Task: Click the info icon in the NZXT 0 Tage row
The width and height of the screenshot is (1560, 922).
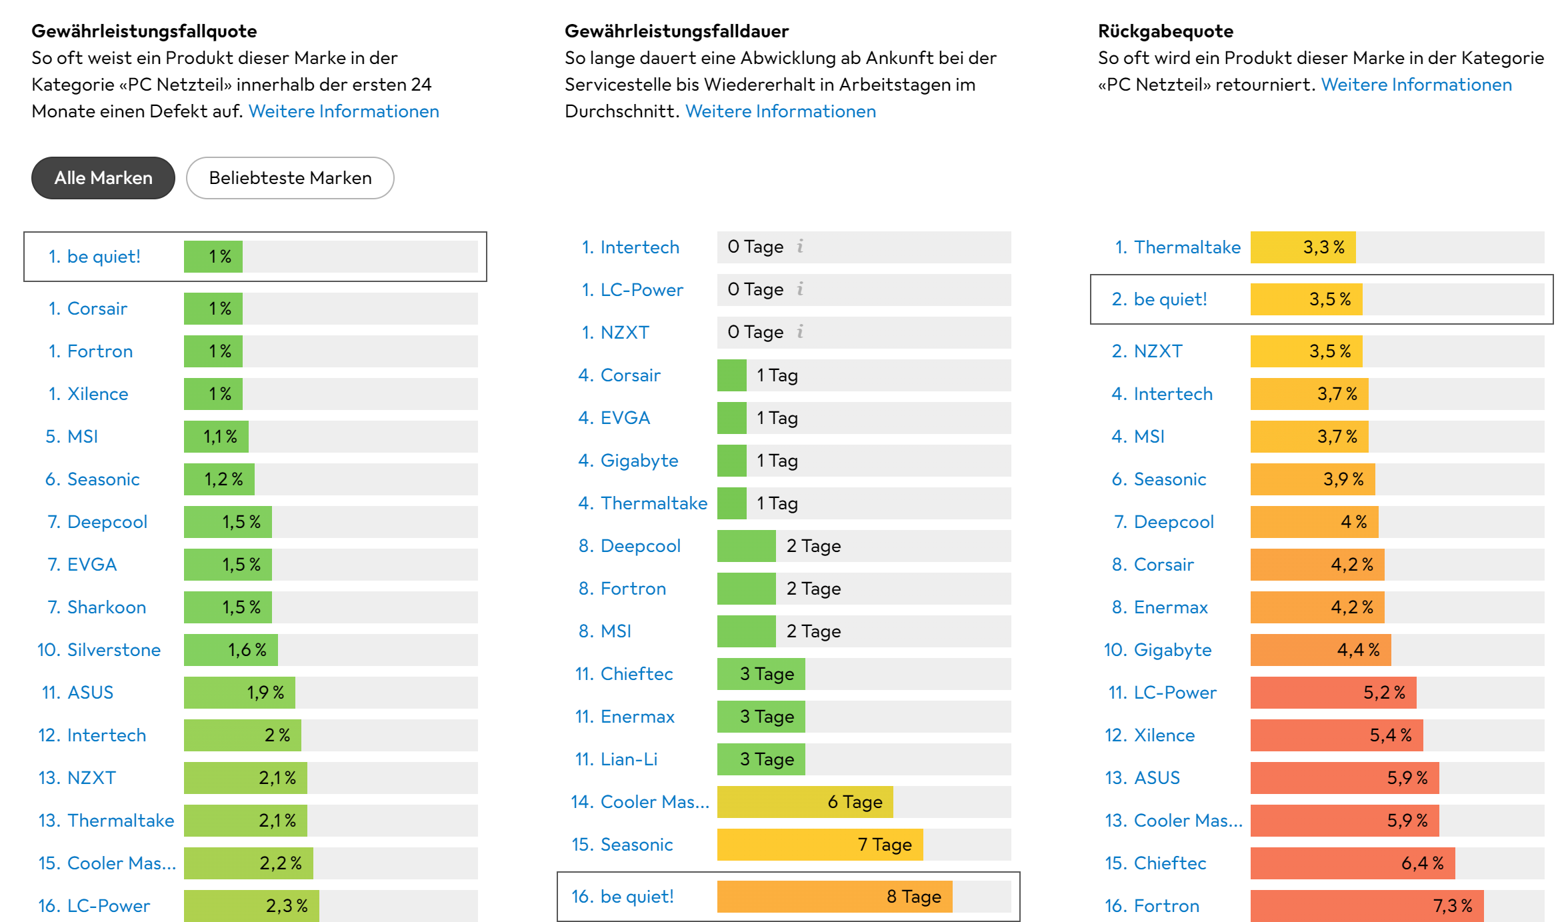Action: (800, 332)
